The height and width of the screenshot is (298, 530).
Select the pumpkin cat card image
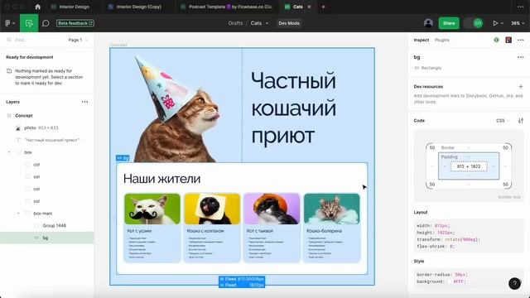(x=272, y=209)
